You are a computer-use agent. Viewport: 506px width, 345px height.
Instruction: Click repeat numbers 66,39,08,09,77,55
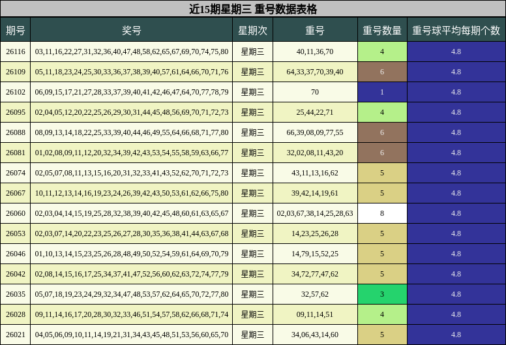click(315, 132)
